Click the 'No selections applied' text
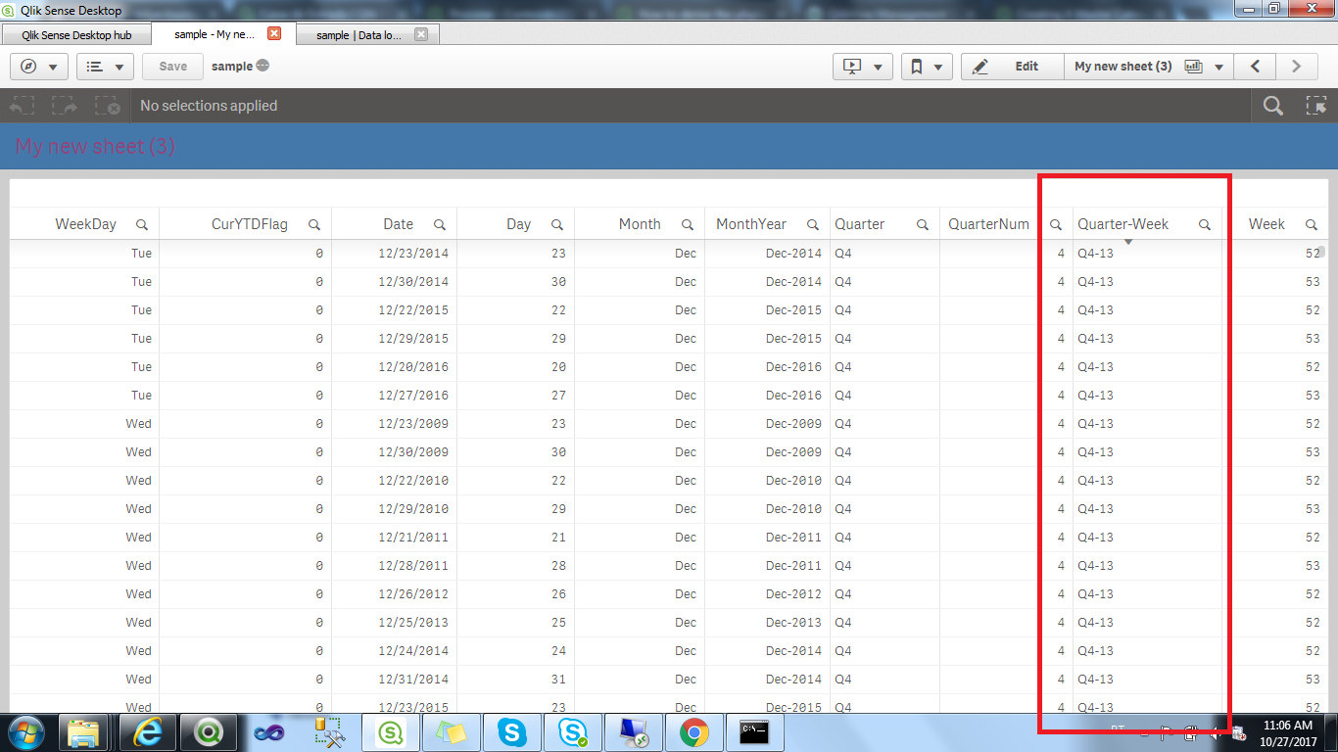 pyautogui.click(x=209, y=106)
